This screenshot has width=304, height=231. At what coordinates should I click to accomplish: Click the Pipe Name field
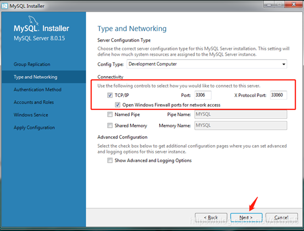[x=240, y=114]
